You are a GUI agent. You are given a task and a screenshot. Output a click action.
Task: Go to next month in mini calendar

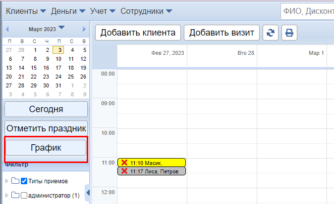pyautogui.click(x=84, y=29)
